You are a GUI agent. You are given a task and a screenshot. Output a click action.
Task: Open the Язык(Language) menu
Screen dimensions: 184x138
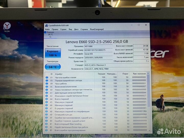97,29
